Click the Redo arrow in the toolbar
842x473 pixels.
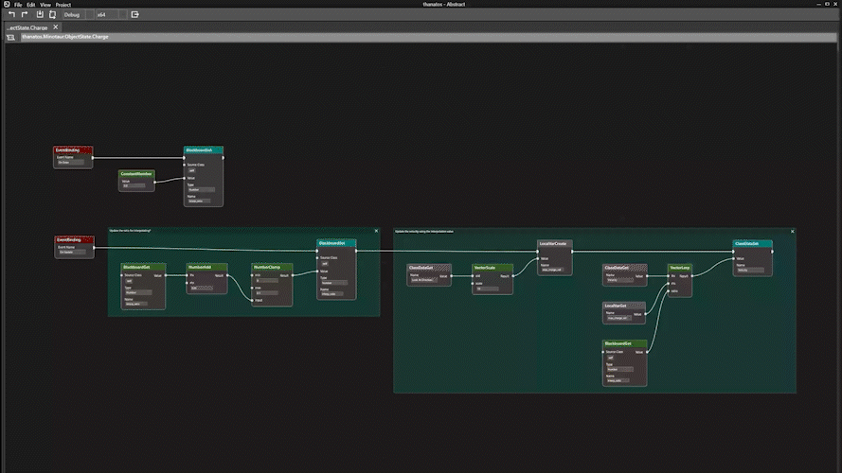[x=25, y=14]
